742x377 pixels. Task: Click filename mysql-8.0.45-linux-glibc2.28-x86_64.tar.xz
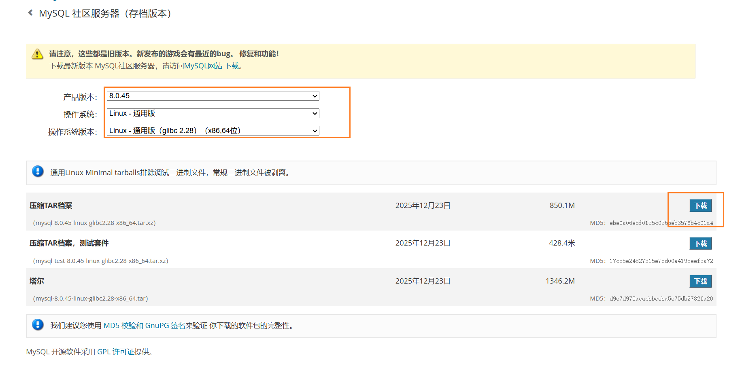pos(94,223)
